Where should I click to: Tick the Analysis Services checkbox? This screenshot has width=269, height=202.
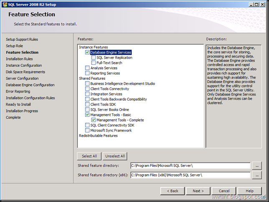87,68
